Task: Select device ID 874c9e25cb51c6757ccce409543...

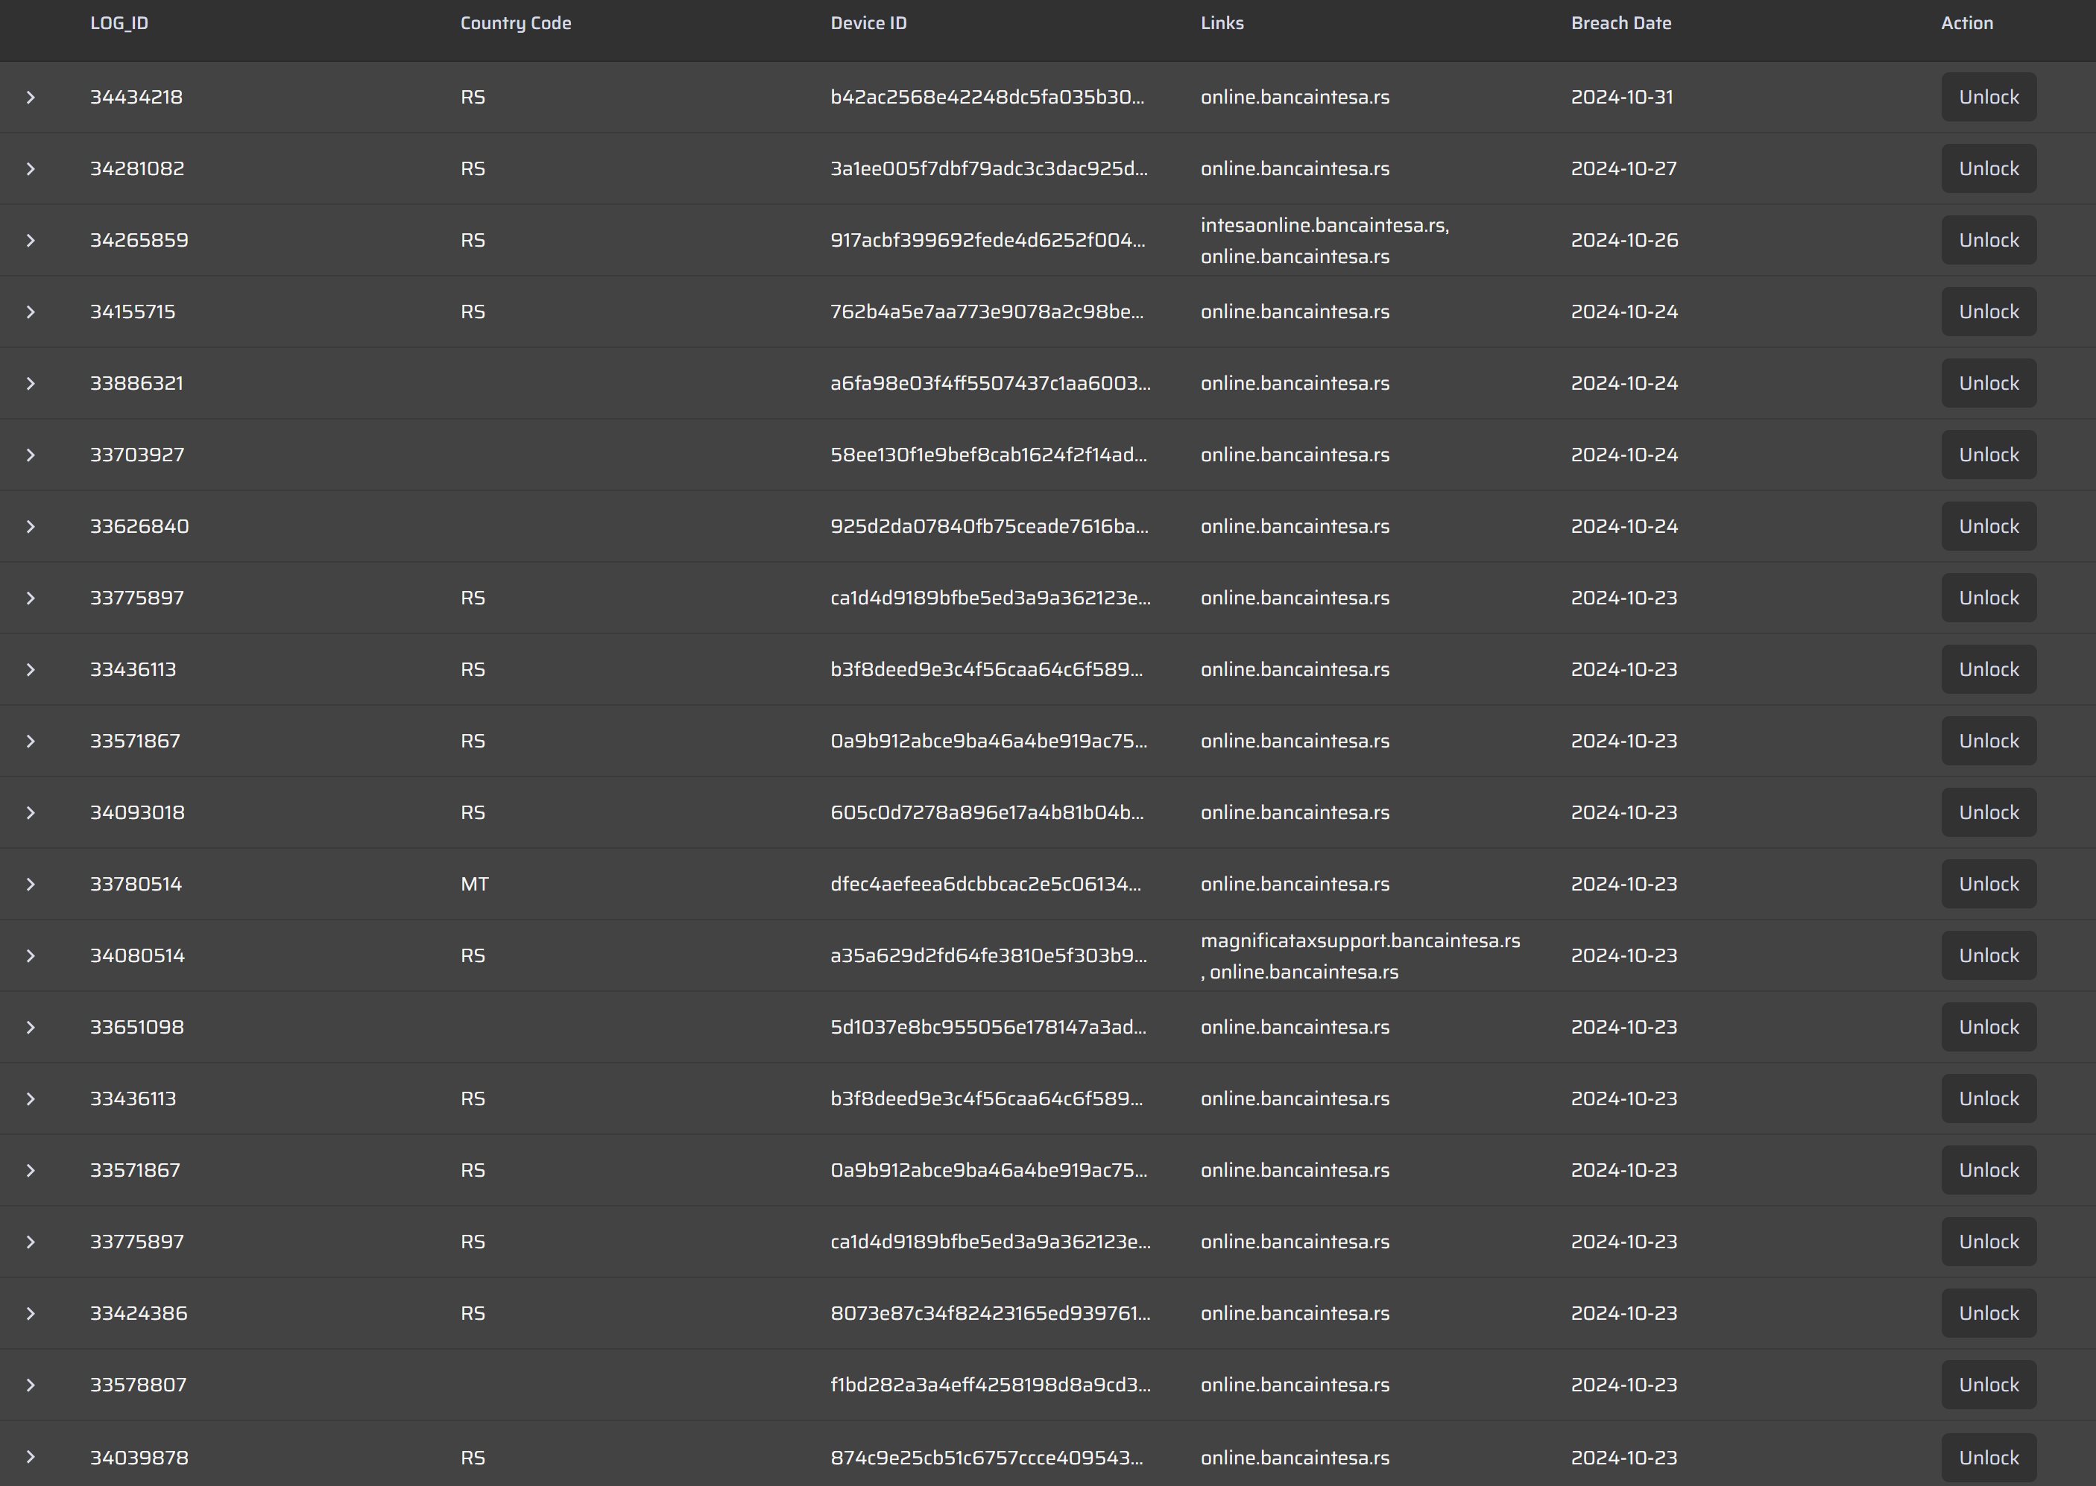Action: coord(987,1457)
